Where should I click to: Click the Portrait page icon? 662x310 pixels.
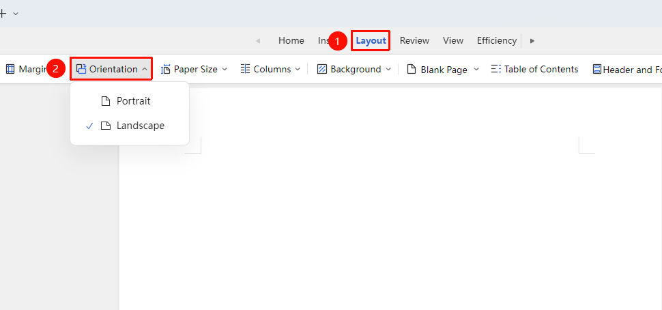tap(106, 101)
